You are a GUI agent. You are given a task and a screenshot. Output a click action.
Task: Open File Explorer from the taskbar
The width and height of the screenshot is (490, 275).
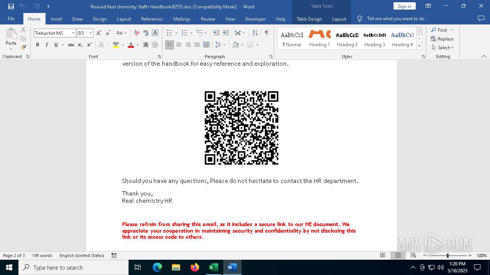(176, 267)
